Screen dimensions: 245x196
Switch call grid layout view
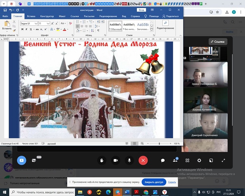coord(187,161)
